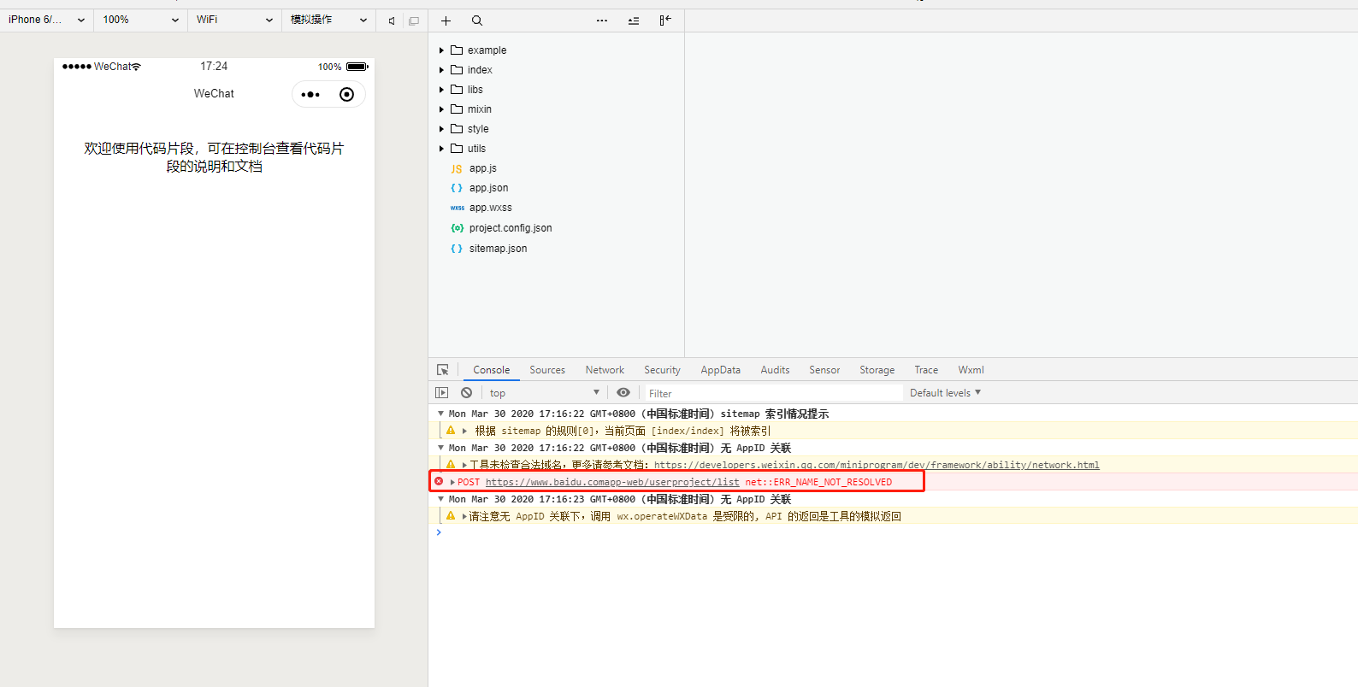Switch to the Network tab
Viewport: 1358px width, 687px height.
(605, 370)
